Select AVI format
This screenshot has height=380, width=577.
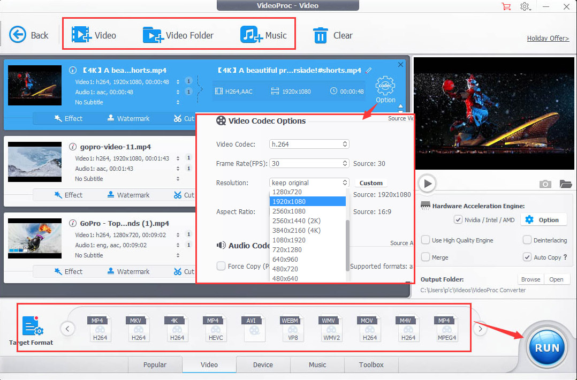tap(254, 329)
